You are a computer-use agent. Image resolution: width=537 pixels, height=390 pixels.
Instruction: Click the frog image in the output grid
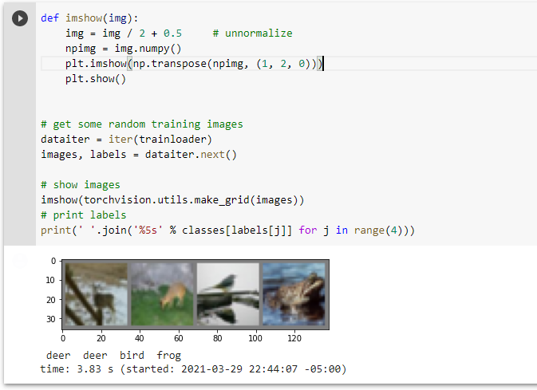pyautogui.click(x=294, y=294)
